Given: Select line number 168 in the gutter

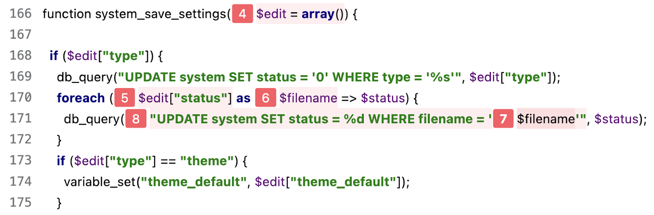Looking at the screenshot, I should tap(20, 55).
